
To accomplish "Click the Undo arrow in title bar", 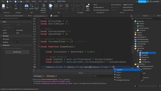I will click(10, 1).
